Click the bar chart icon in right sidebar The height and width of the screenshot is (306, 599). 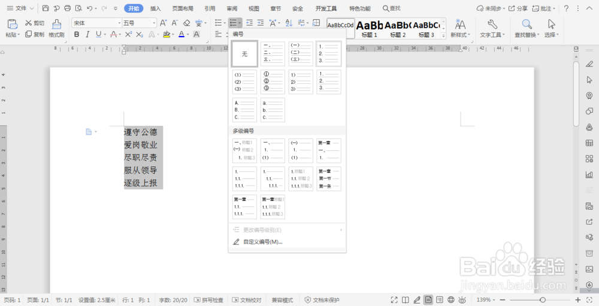click(x=589, y=175)
